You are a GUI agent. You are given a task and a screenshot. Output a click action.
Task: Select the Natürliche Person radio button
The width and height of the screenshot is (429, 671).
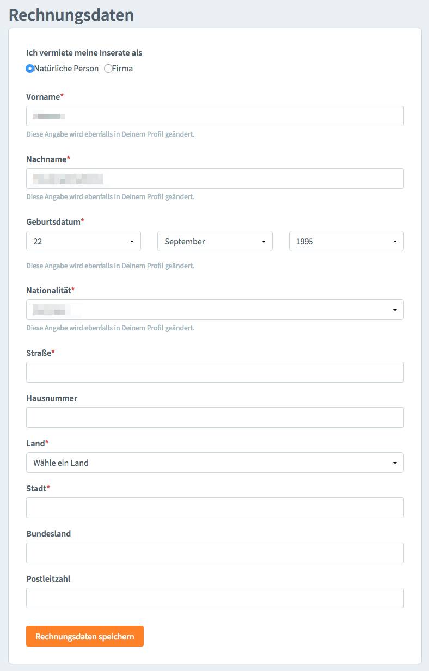click(30, 69)
